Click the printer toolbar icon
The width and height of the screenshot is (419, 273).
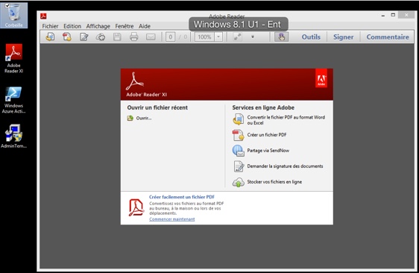[134, 37]
